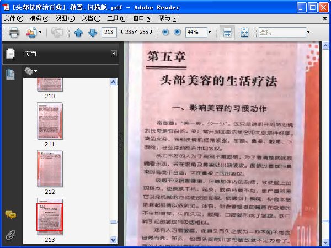Open the collaboration people icon

pos(31,33)
